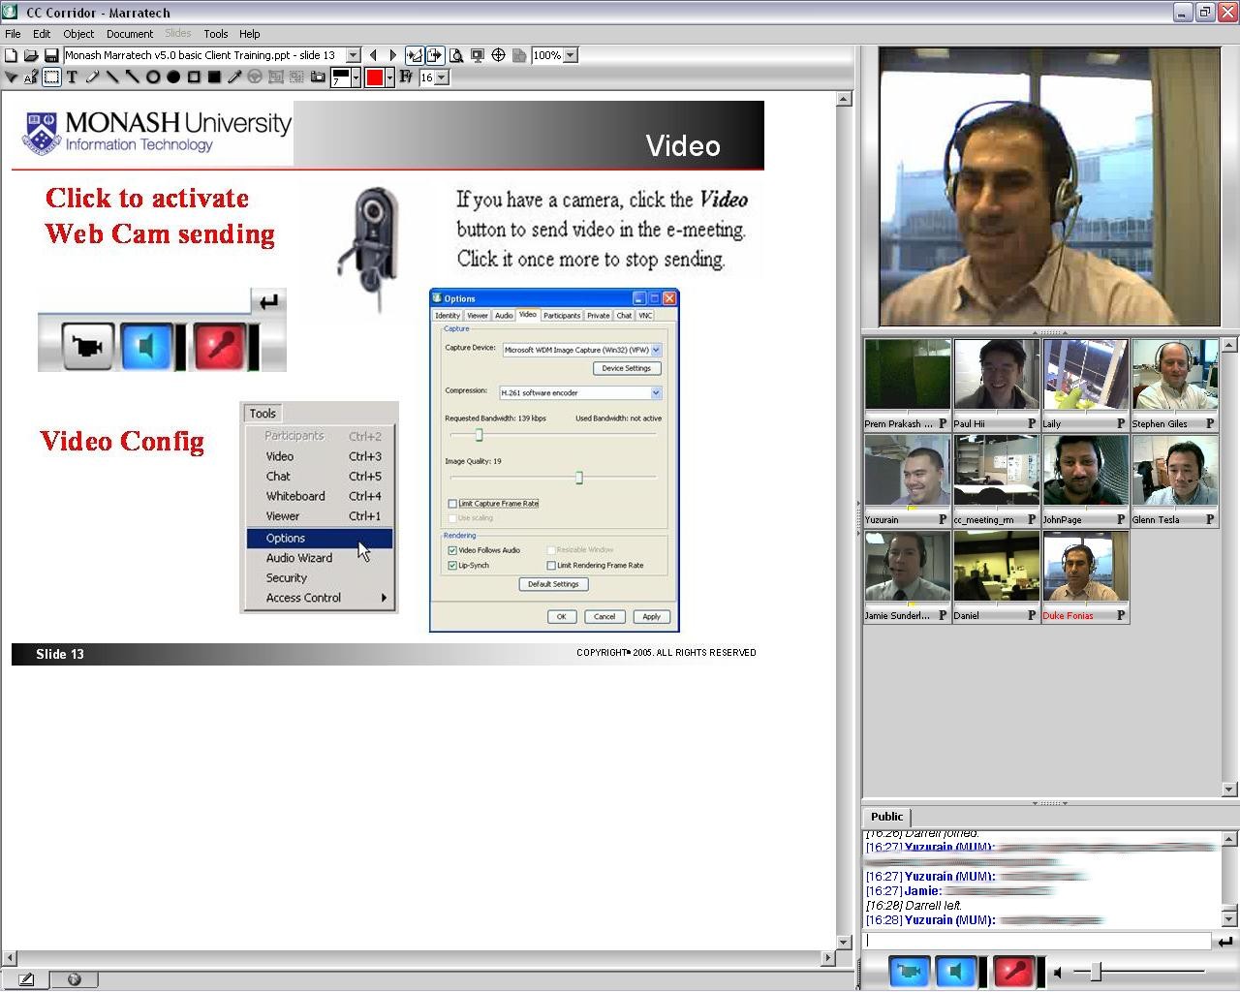Image resolution: width=1240 pixels, height=992 pixels.
Task: Click the red drawing color swatch
Action: click(375, 77)
